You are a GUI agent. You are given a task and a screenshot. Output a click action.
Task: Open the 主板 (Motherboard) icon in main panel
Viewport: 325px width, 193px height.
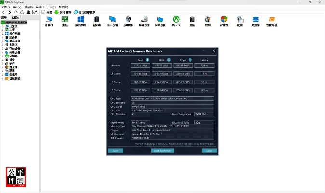[65, 20]
